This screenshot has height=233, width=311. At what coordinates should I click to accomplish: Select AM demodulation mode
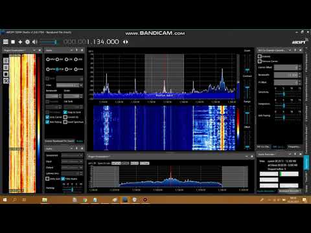(60, 60)
